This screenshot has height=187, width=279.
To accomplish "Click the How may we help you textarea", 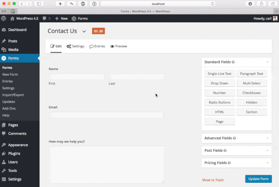I will pyautogui.click(x=107, y=165).
